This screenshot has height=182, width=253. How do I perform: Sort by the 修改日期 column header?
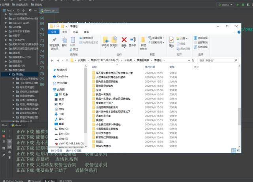[150, 67]
